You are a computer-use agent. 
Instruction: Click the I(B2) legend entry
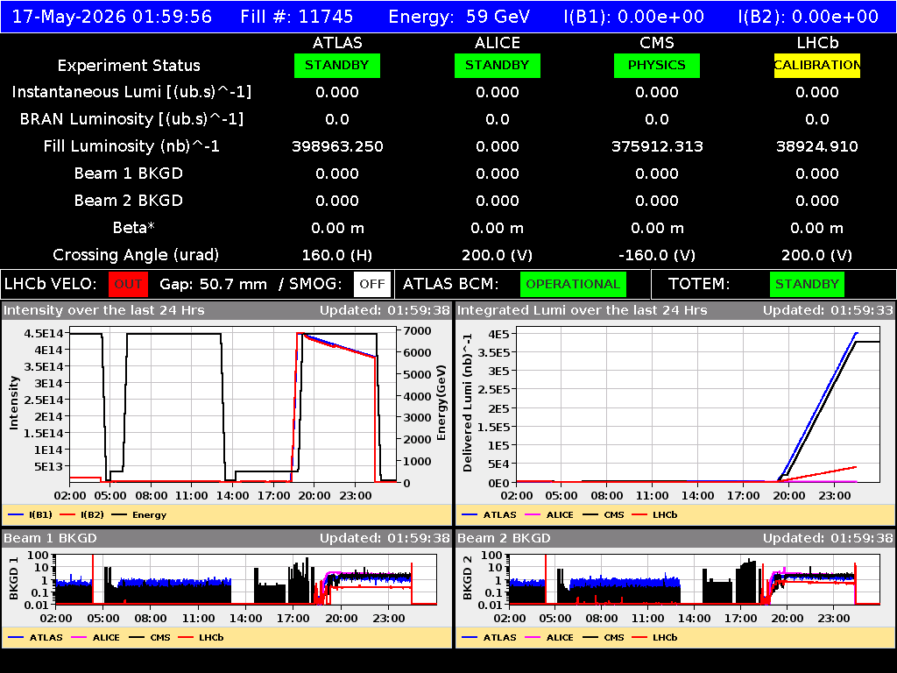pos(82,515)
